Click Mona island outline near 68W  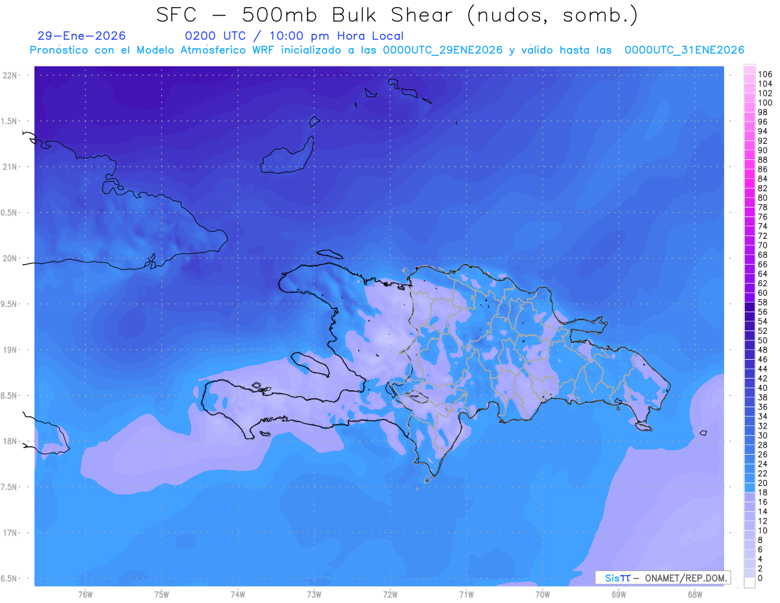click(x=703, y=433)
